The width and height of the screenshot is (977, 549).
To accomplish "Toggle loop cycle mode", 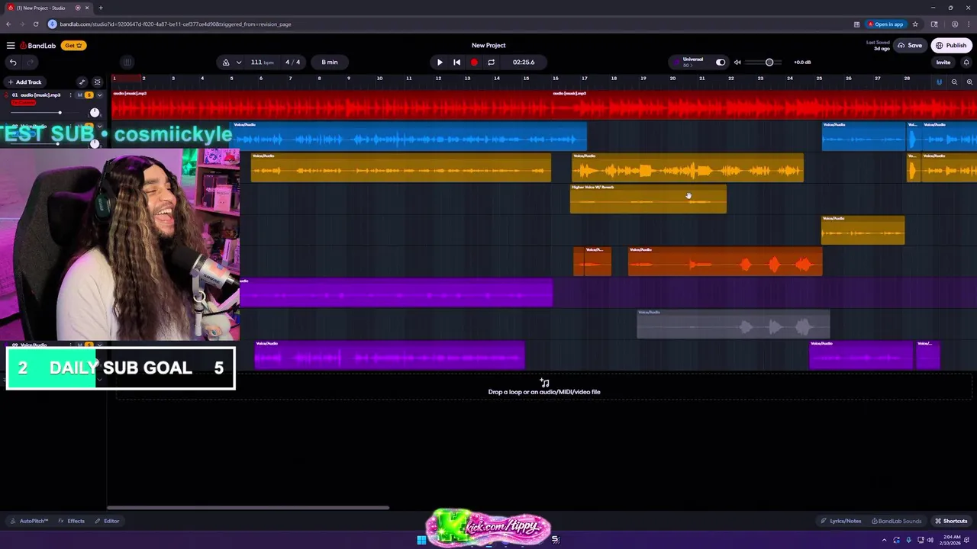I will pyautogui.click(x=491, y=63).
